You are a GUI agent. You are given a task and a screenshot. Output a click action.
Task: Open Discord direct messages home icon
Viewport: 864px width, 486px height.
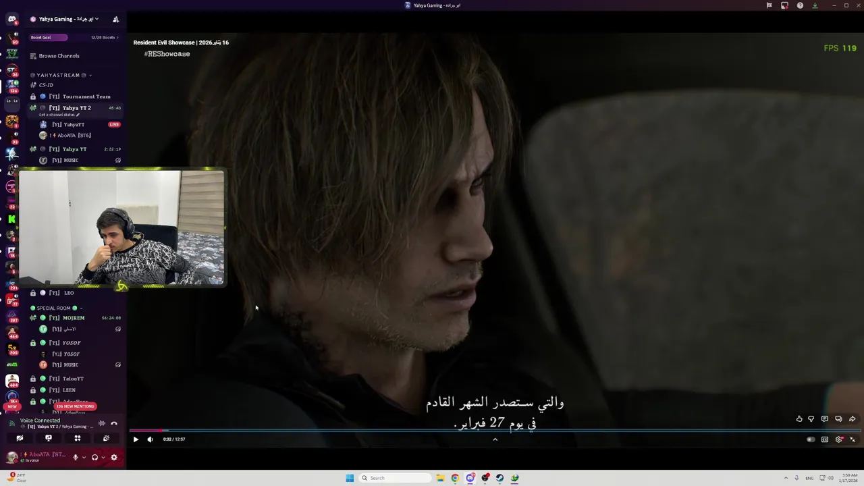[x=11, y=19]
